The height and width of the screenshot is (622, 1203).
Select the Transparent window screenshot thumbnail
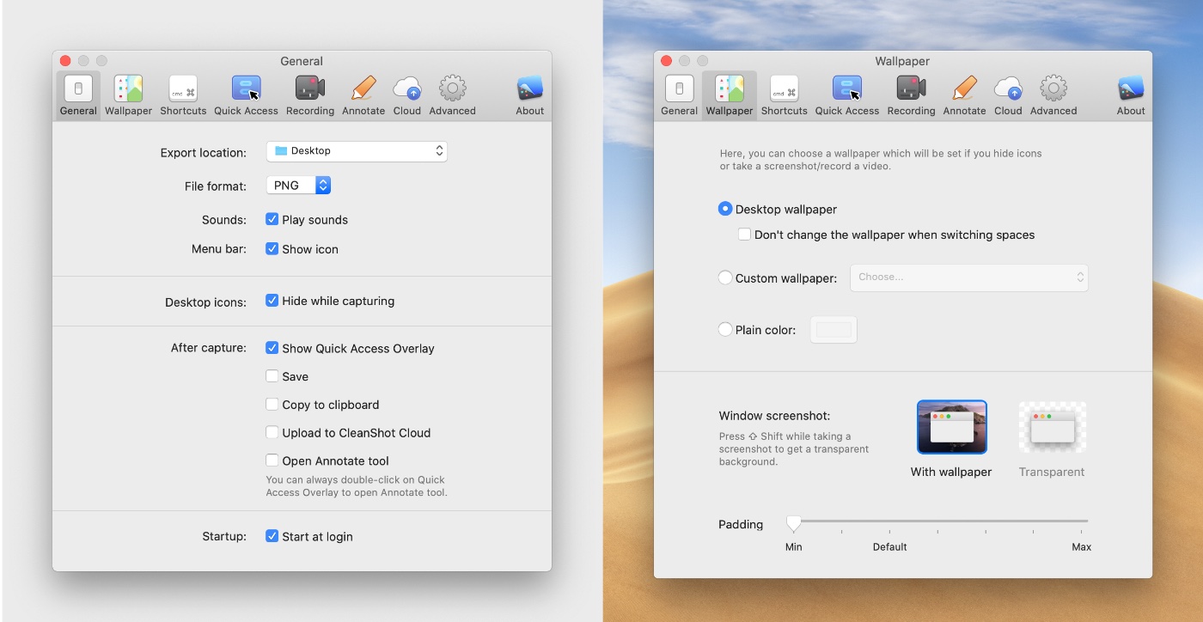click(x=1053, y=427)
